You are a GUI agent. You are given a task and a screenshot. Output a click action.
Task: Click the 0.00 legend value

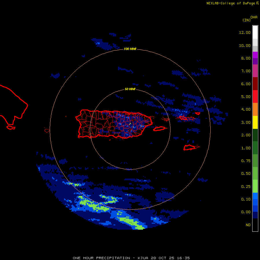pos(246,212)
